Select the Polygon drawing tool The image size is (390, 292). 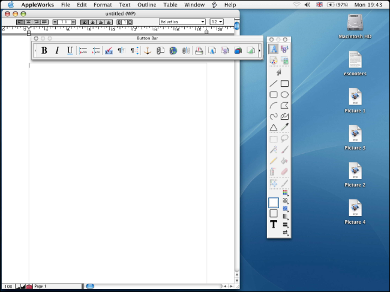pyautogui.click(x=284, y=105)
